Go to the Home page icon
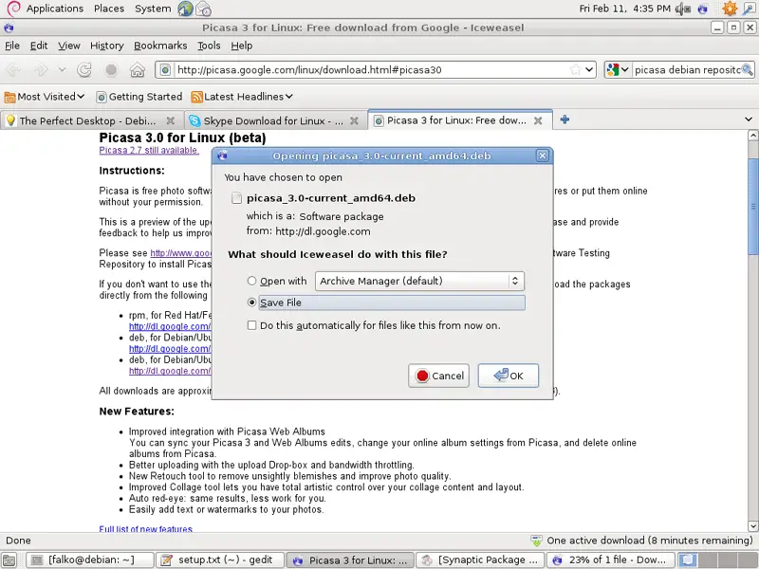Screen dimensions: 759x569 tap(138, 70)
